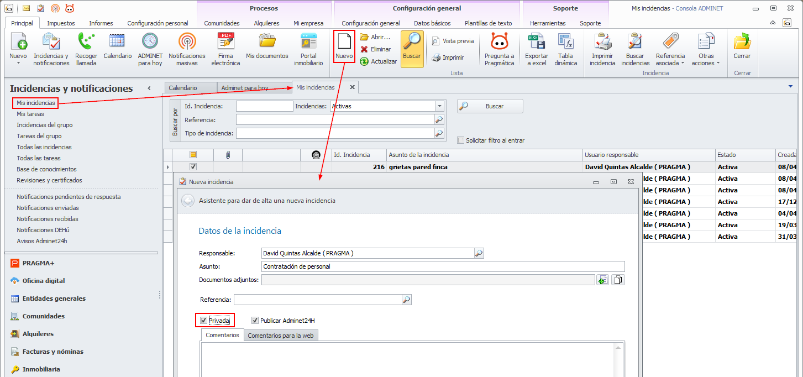Click wizard back arrow in Nueva incidencia
803x377 pixels.
point(188,201)
